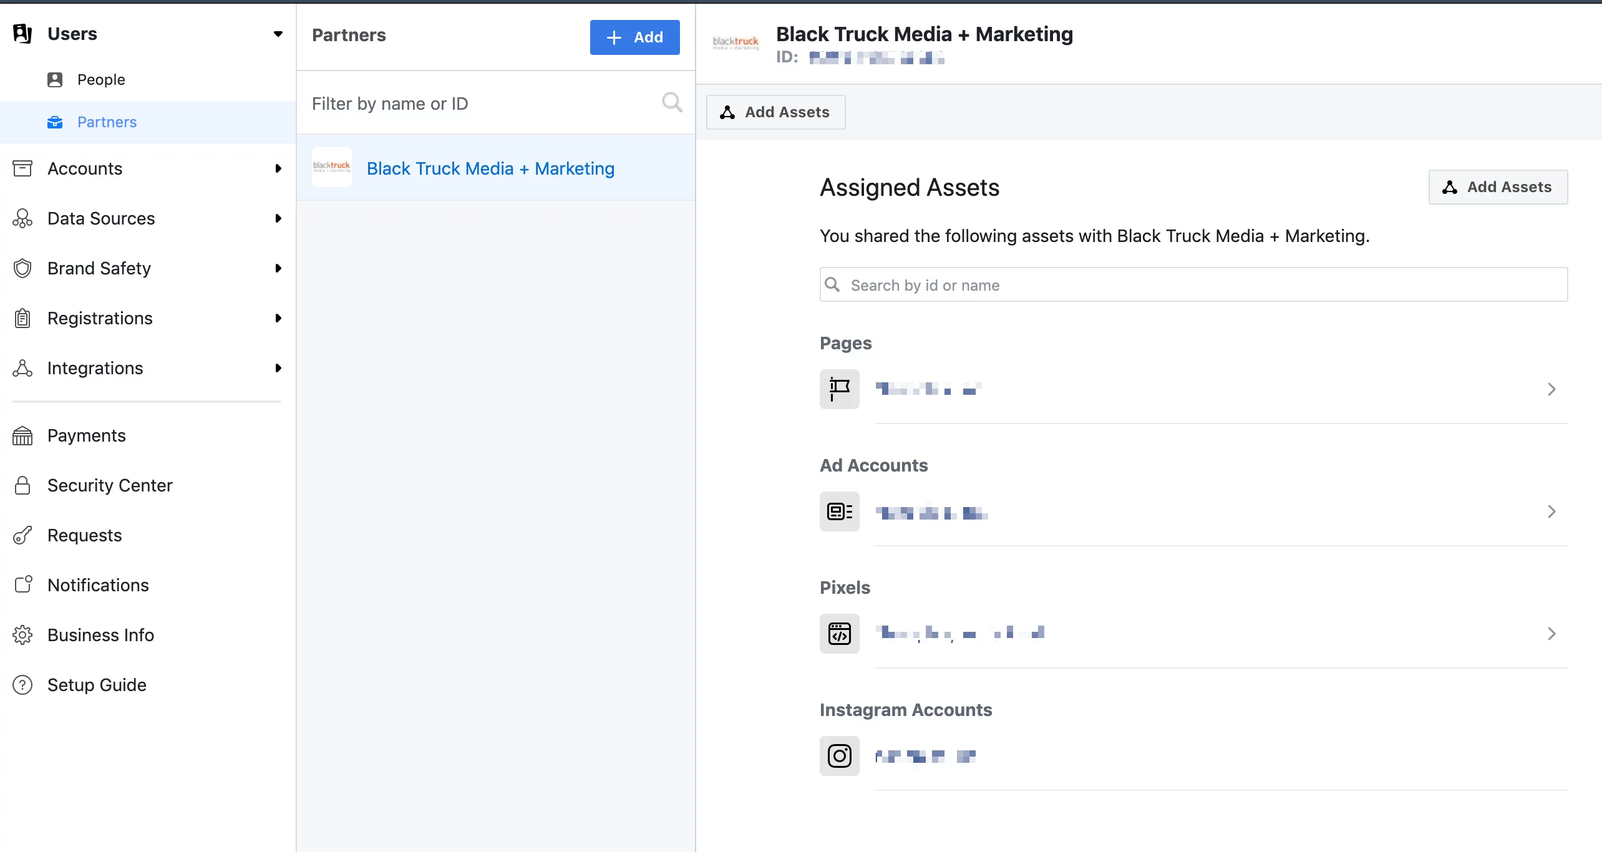Click the blue Add partner button
Screen dimensions: 1602x852
tap(634, 37)
